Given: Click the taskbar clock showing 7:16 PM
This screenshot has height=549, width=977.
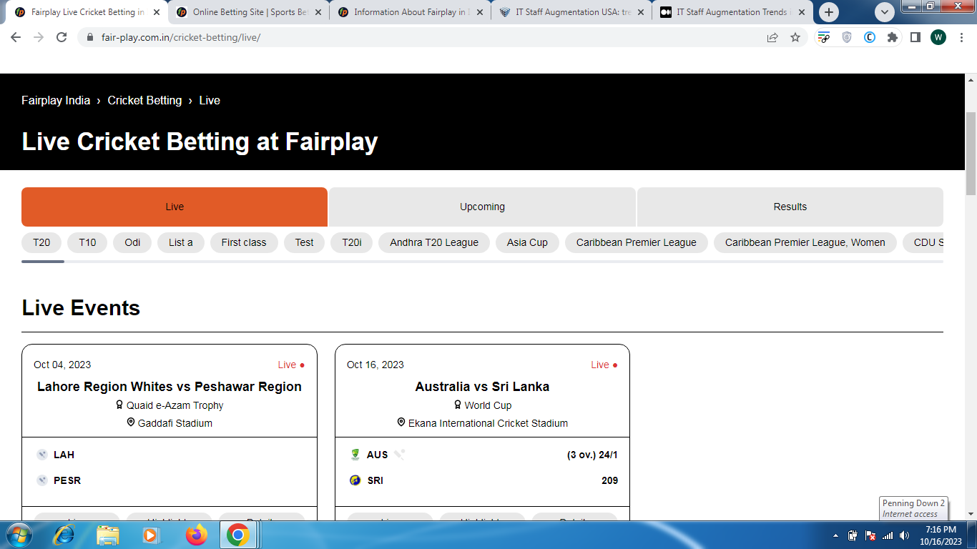Looking at the screenshot, I should tap(941, 535).
